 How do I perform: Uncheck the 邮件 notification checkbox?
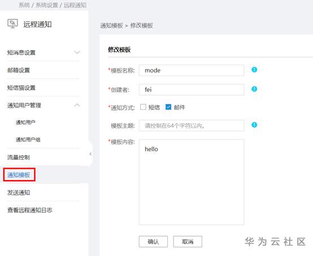(168, 107)
